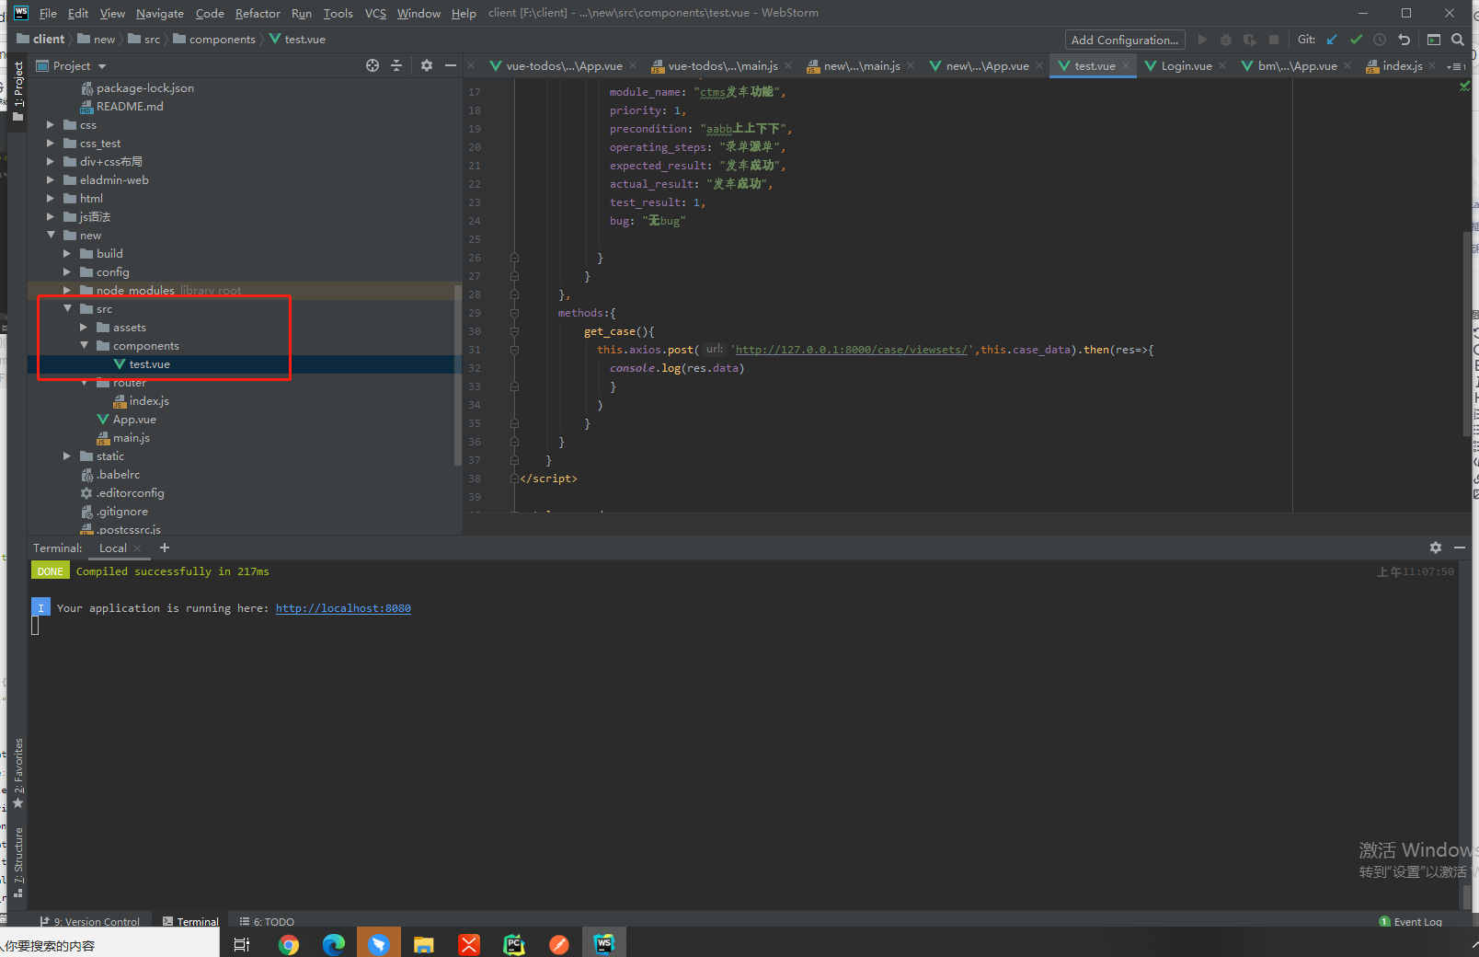
Task: Expand the css_test folder
Action: [x=51, y=144]
